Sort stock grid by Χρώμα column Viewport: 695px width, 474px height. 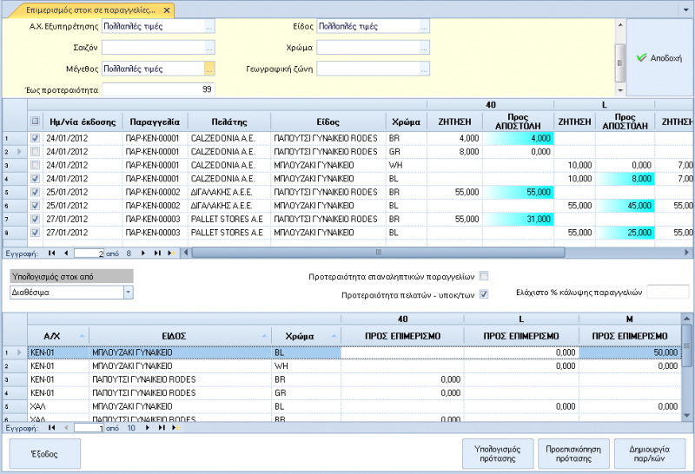[x=306, y=336]
